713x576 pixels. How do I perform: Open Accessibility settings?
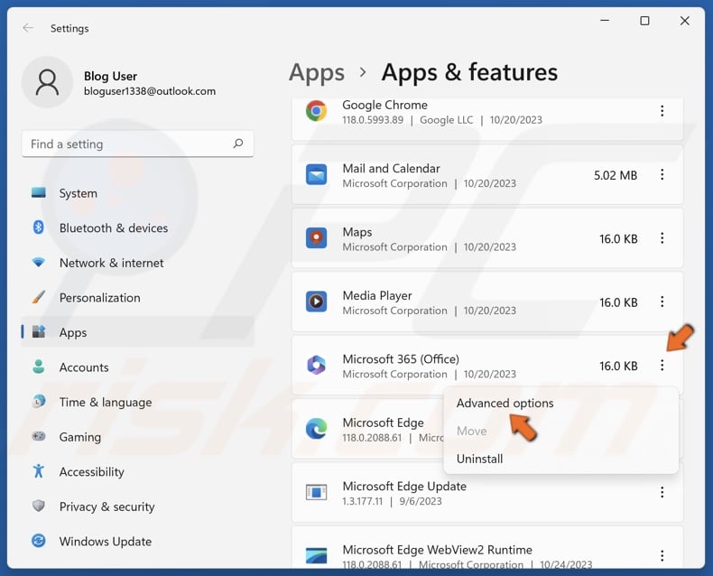point(137,471)
